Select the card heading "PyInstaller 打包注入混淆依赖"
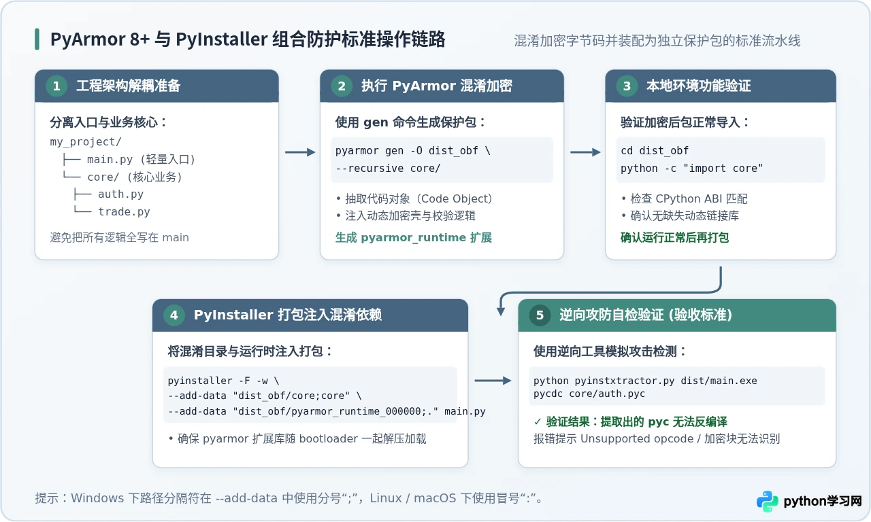 [287, 315]
